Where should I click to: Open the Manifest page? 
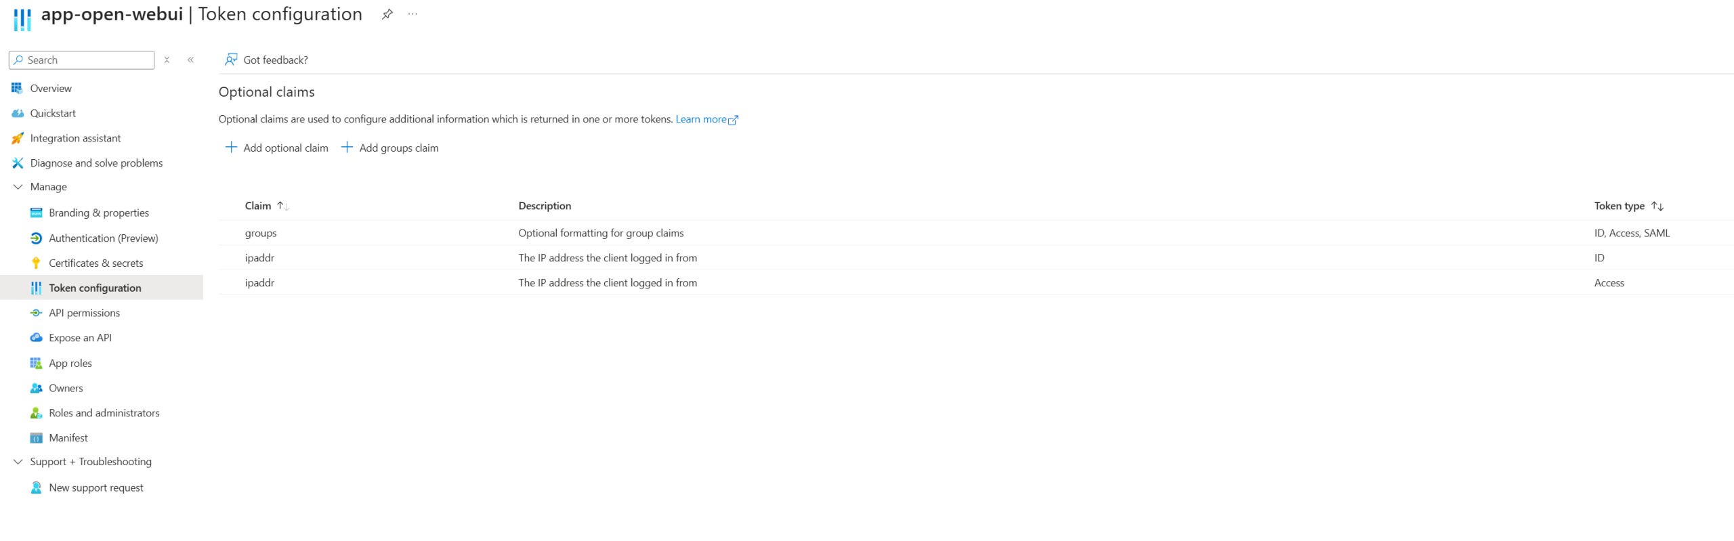[x=68, y=438]
